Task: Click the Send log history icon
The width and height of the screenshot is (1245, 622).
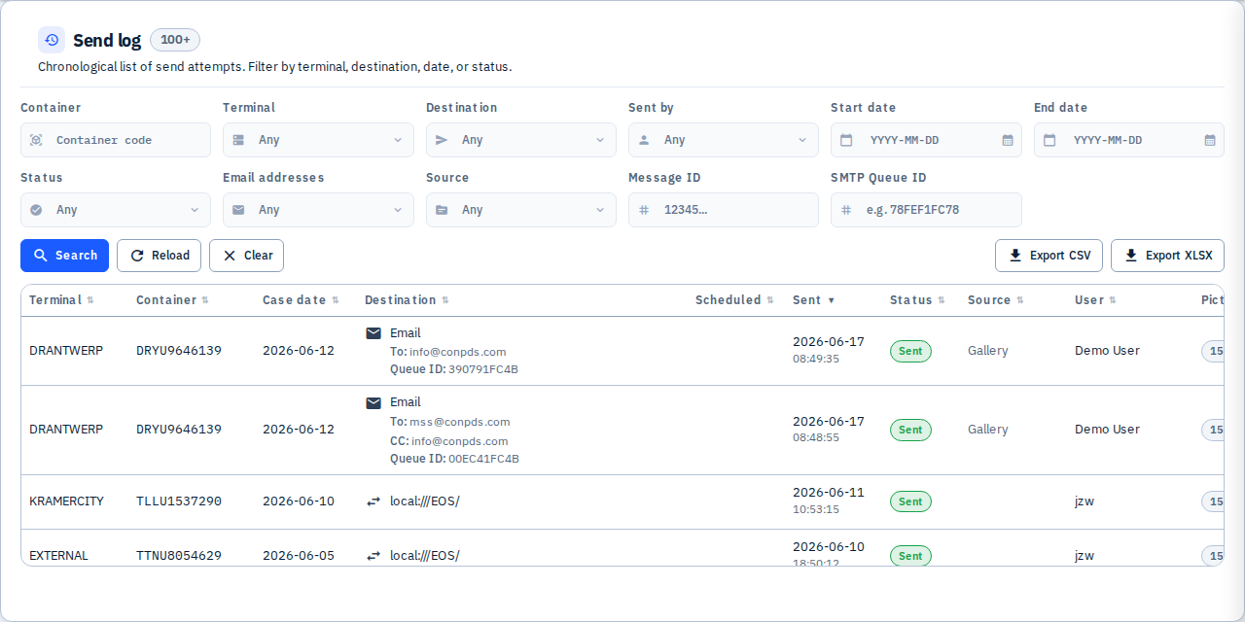Action: 52,40
